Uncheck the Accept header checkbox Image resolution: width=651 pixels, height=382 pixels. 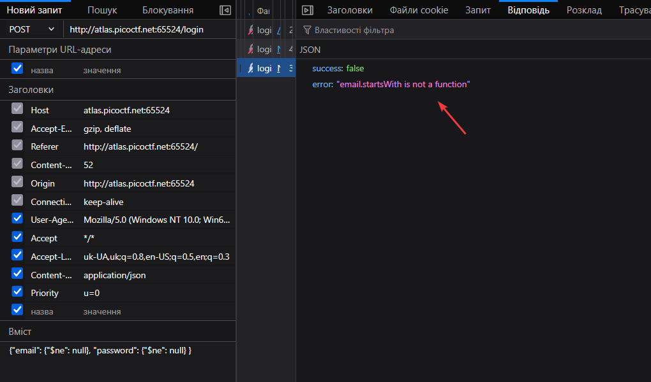[17, 237]
